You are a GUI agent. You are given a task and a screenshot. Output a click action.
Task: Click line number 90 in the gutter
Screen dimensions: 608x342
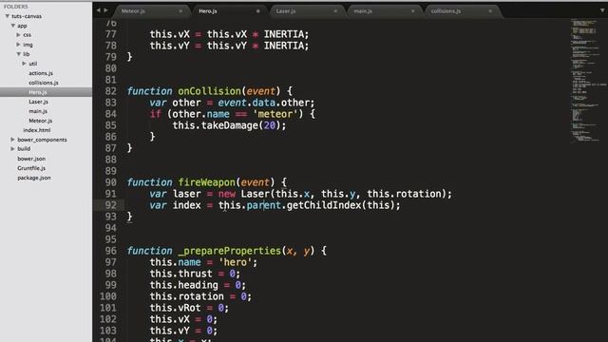tap(110, 182)
